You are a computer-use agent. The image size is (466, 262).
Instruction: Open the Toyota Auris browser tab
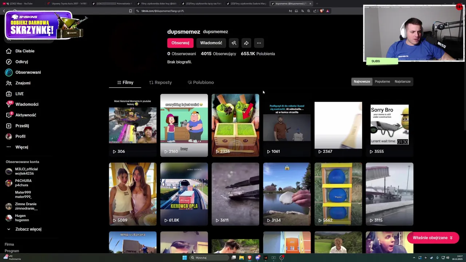tap(67, 4)
